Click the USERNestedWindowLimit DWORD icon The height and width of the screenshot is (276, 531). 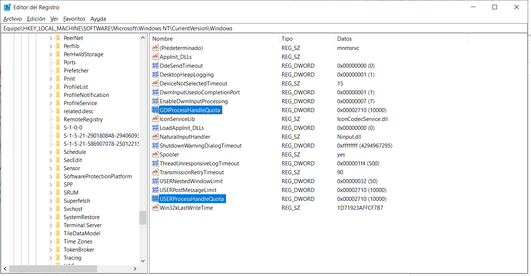click(155, 181)
